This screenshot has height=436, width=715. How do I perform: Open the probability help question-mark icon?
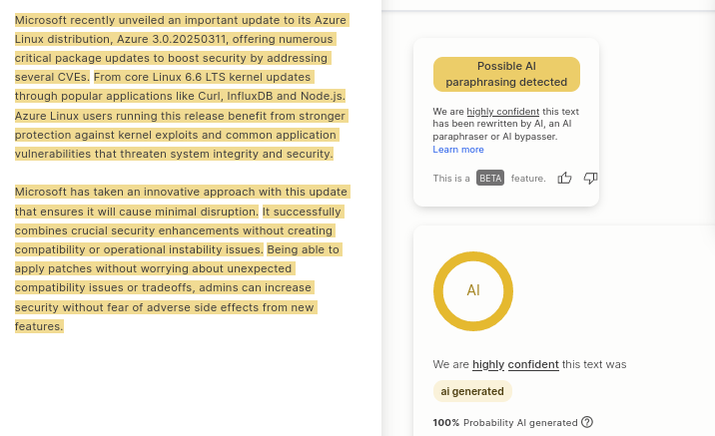[x=587, y=422]
